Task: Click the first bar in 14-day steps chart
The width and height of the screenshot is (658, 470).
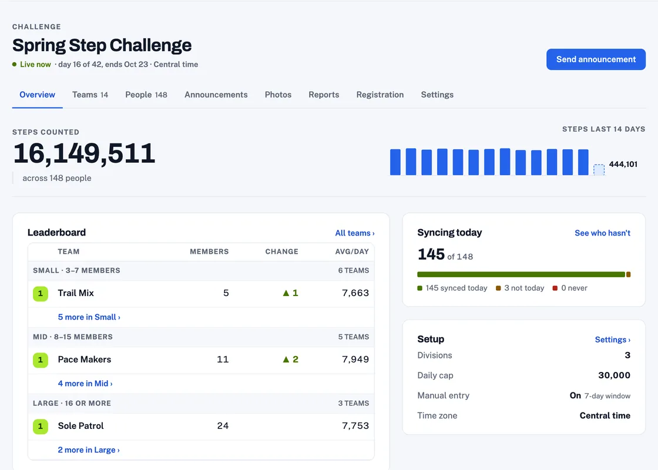Action: [395, 162]
